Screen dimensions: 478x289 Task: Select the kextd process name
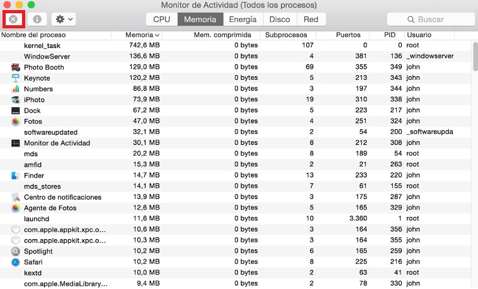[33, 273]
